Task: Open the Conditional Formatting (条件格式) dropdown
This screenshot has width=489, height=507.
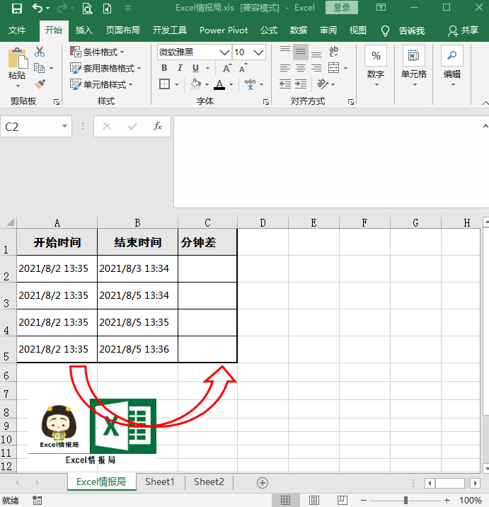Action: [x=98, y=52]
